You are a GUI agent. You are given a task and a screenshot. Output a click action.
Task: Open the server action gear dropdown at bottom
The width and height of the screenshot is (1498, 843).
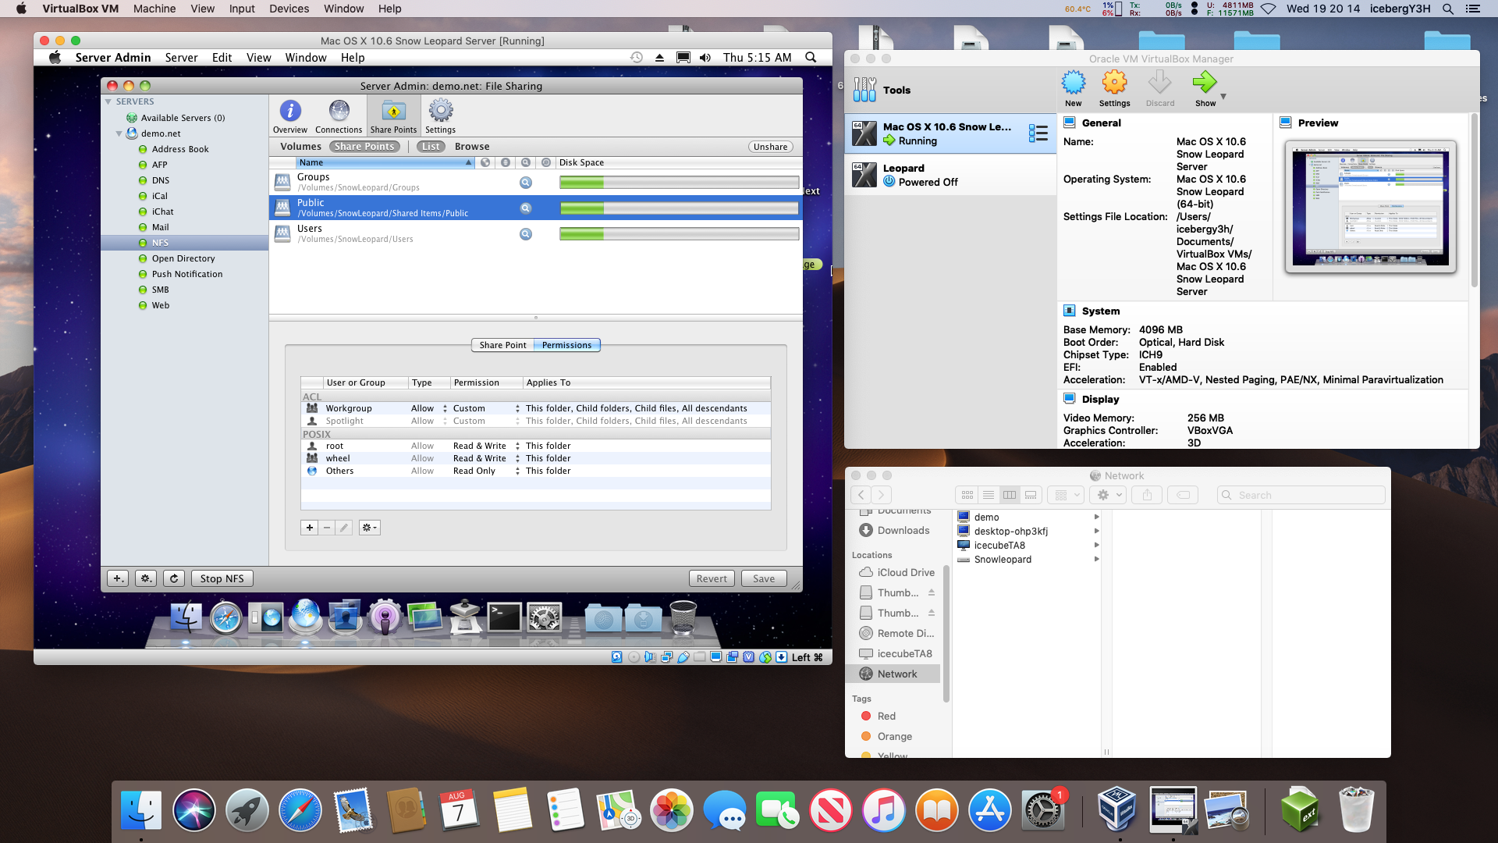pos(146,578)
